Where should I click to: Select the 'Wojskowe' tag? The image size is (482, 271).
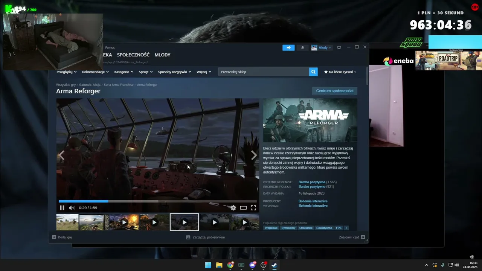[271, 228]
